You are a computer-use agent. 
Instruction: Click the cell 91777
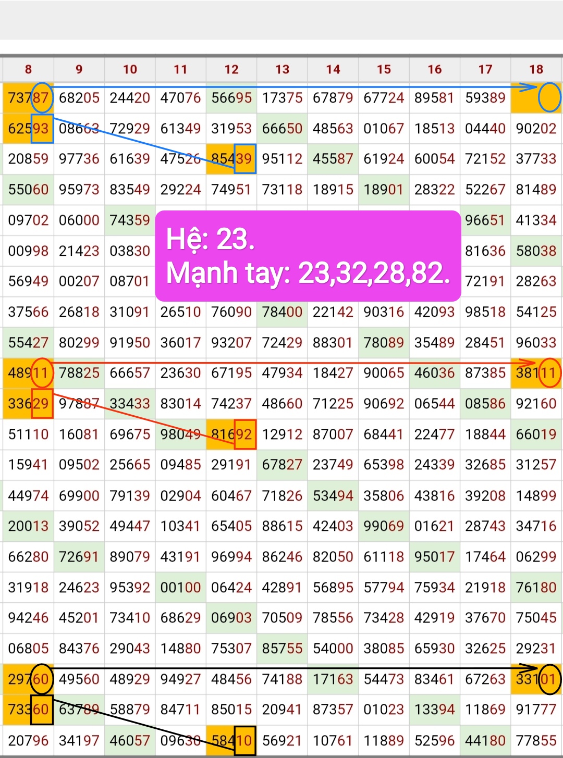click(x=536, y=710)
